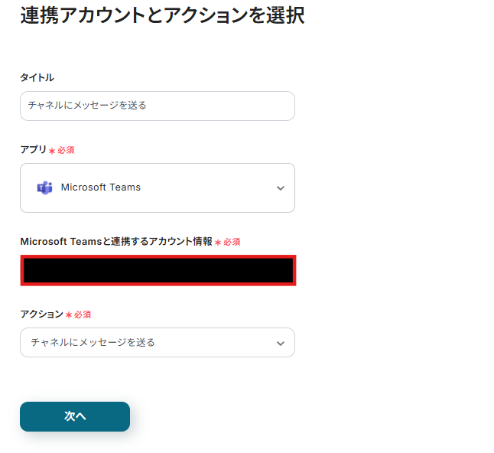Select the blacked-out account information field
Image resolution: width=494 pixels, height=453 pixels.
coord(158,271)
